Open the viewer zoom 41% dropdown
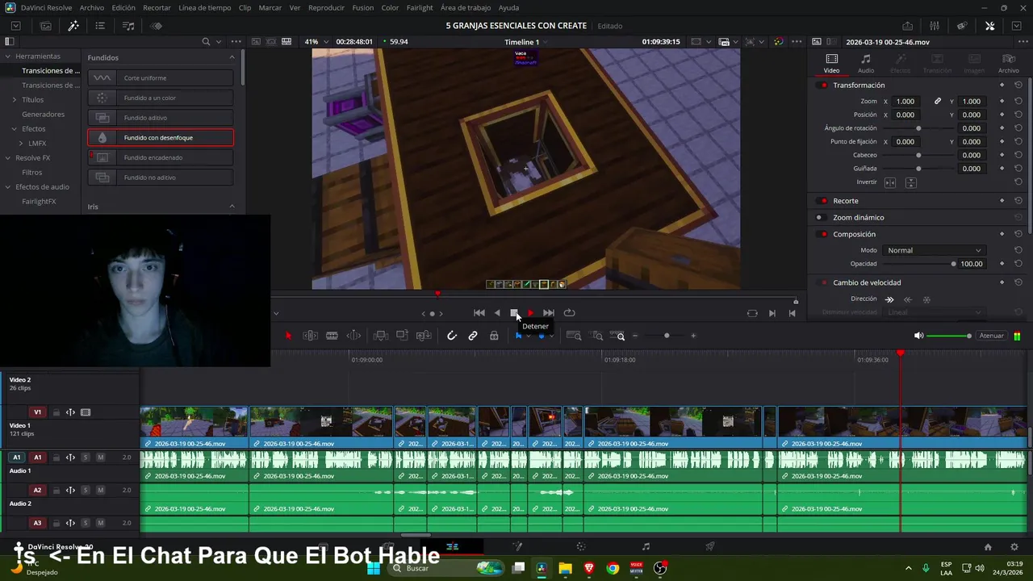 316,42
